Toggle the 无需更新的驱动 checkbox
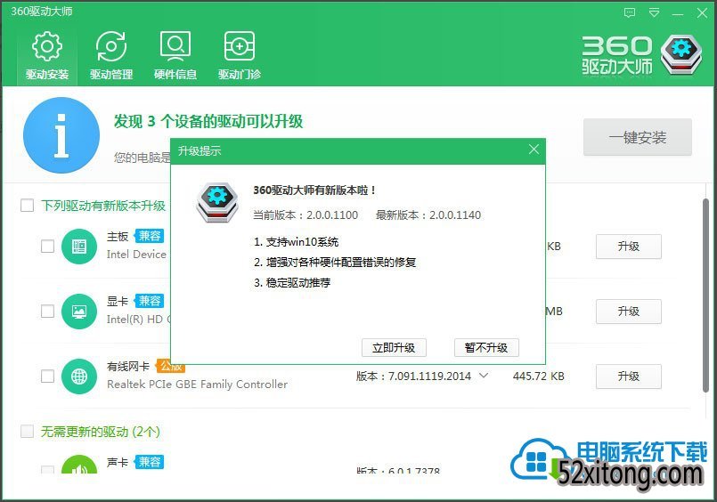The width and height of the screenshot is (717, 502). pyautogui.click(x=27, y=431)
